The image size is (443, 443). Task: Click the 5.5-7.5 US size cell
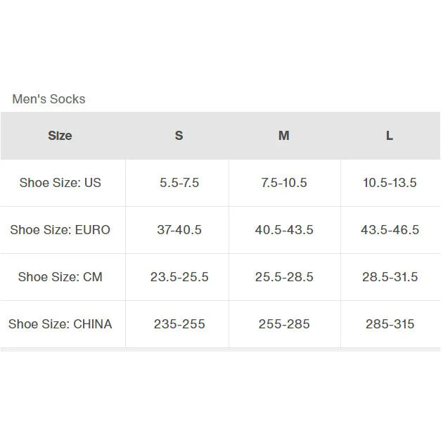pyautogui.click(x=179, y=183)
